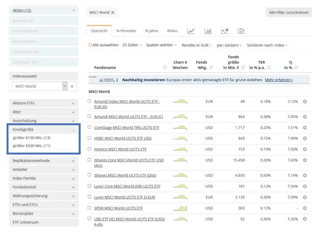This screenshot has height=232, width=321.
Task: Add iShares Core MSCI World (Acc) via plus icon
Action: click(305, 160)
